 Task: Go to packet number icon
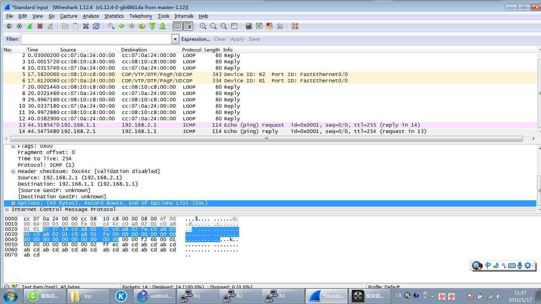click(142, 26)
